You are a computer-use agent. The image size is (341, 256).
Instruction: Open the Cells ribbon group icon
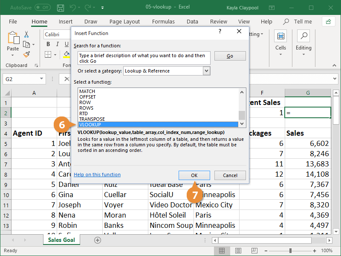280,37
